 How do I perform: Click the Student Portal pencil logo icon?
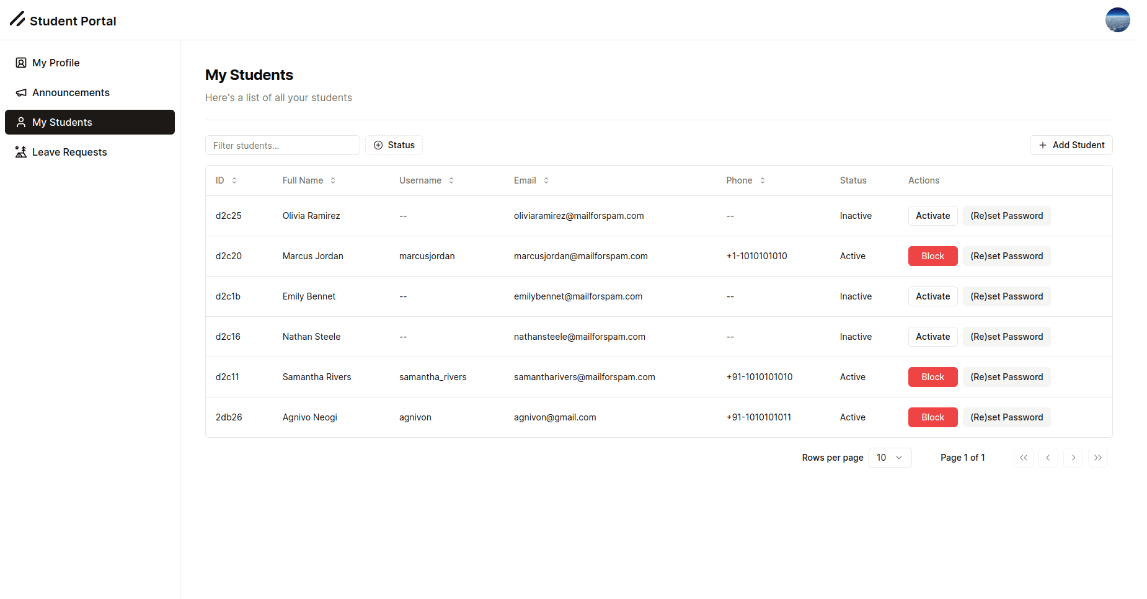17,19
